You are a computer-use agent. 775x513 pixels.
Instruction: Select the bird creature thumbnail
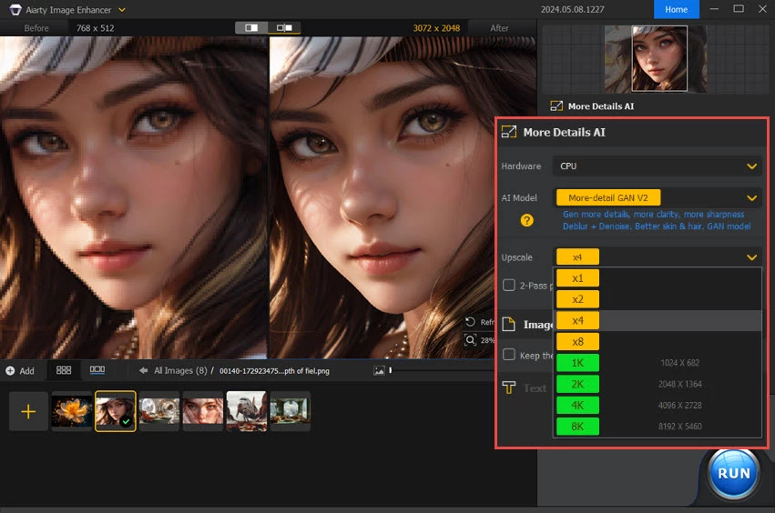pyautogui.click(x=246, y=411)
